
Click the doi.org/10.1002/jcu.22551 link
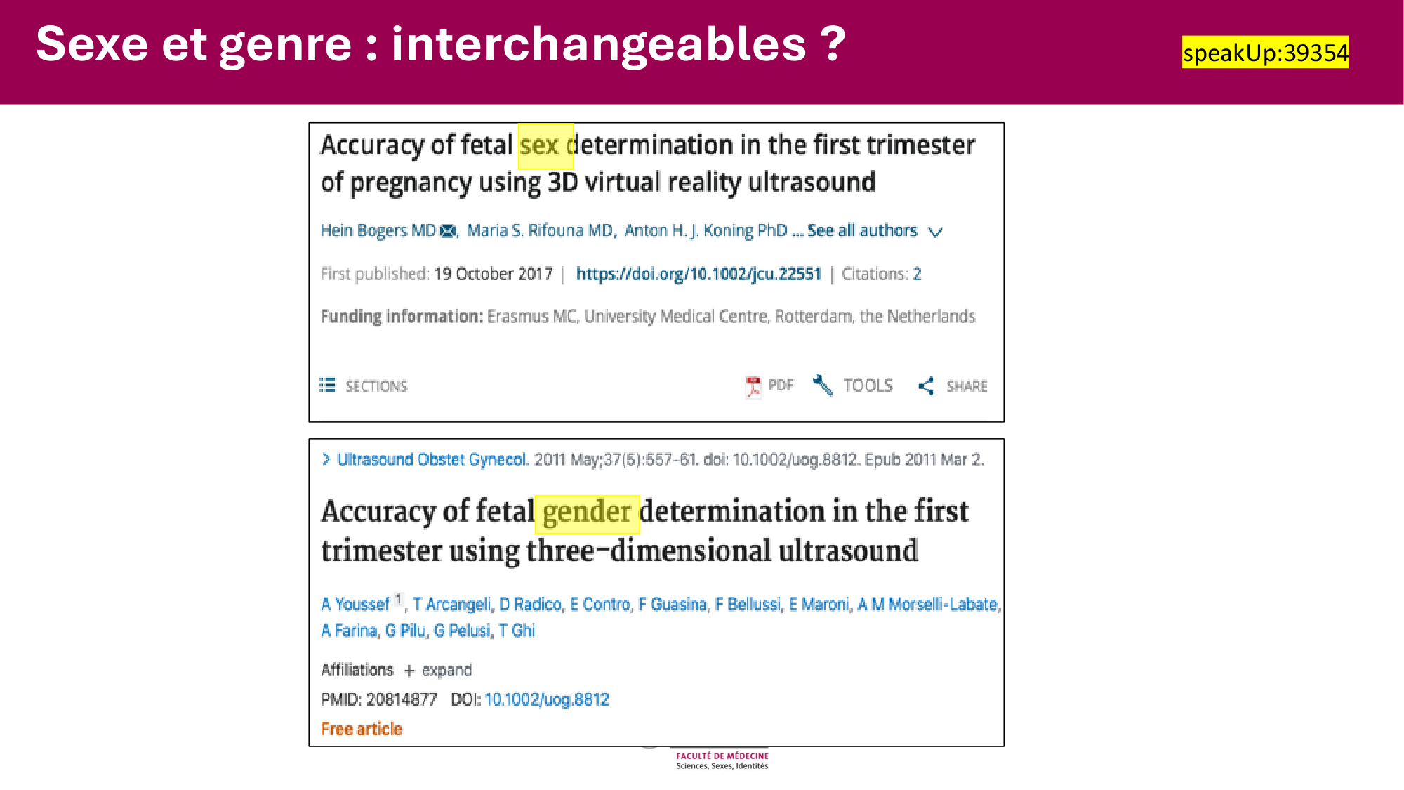pyautogui.click(x=698, y=274)
